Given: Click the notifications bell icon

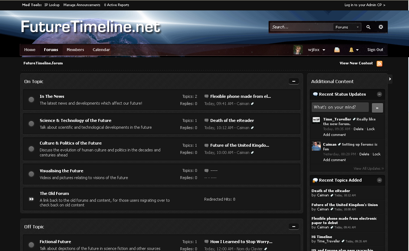Looking at the screenshot, I should coord(351,50).
